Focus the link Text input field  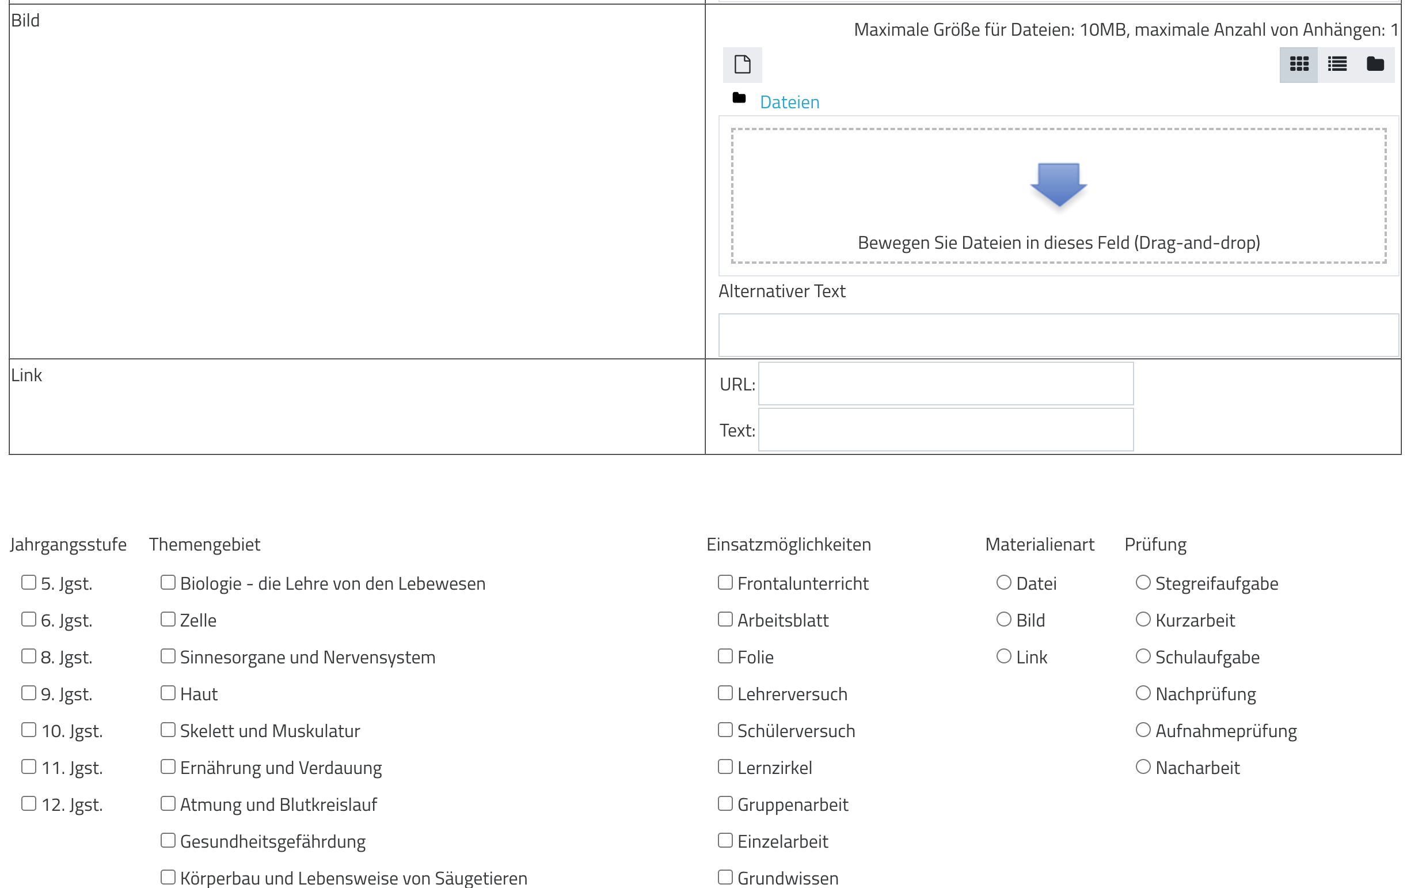tap(945, 430)
